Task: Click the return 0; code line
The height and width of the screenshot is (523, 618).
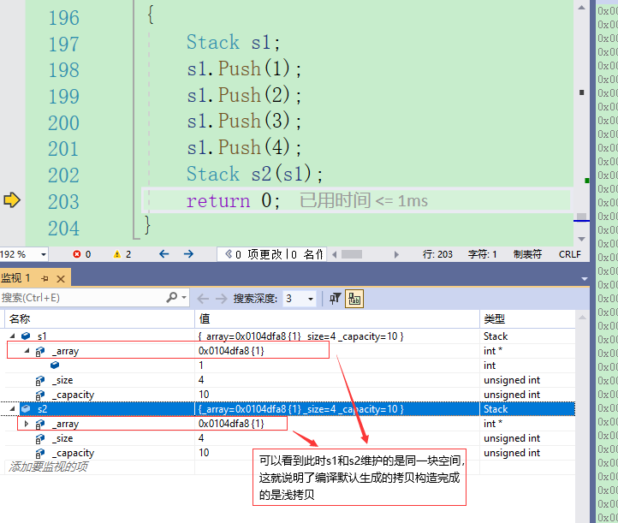Action: [233, 200]
